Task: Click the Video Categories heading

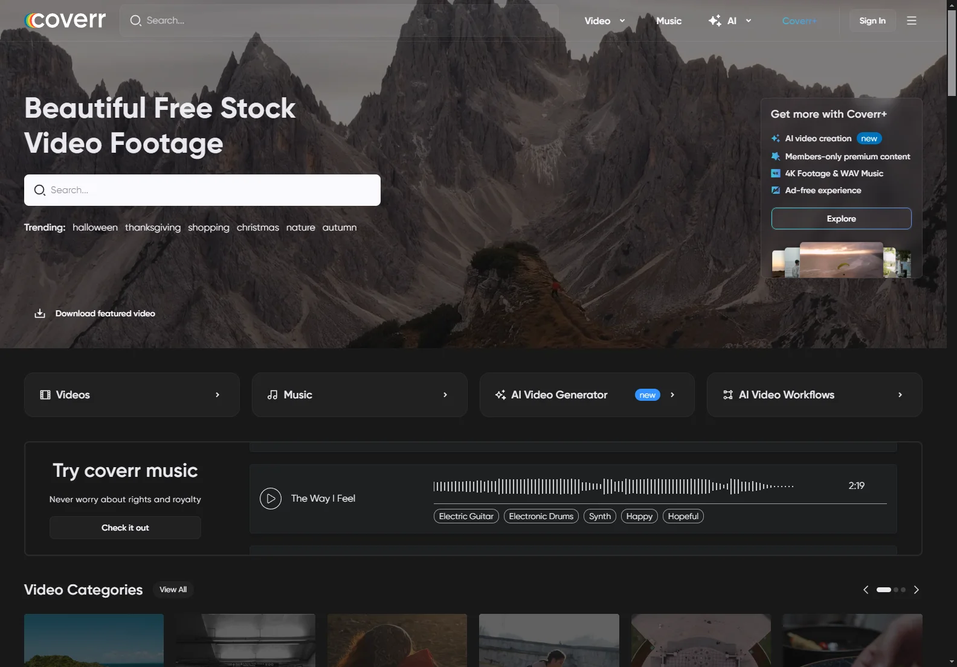Action: coord(83,590)
